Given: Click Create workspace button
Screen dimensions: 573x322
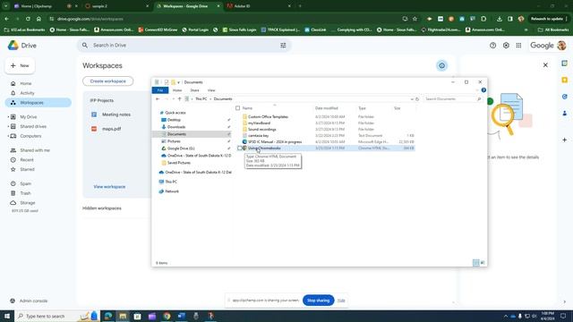Looking at the screenshot, I should [x=107, y=81].
